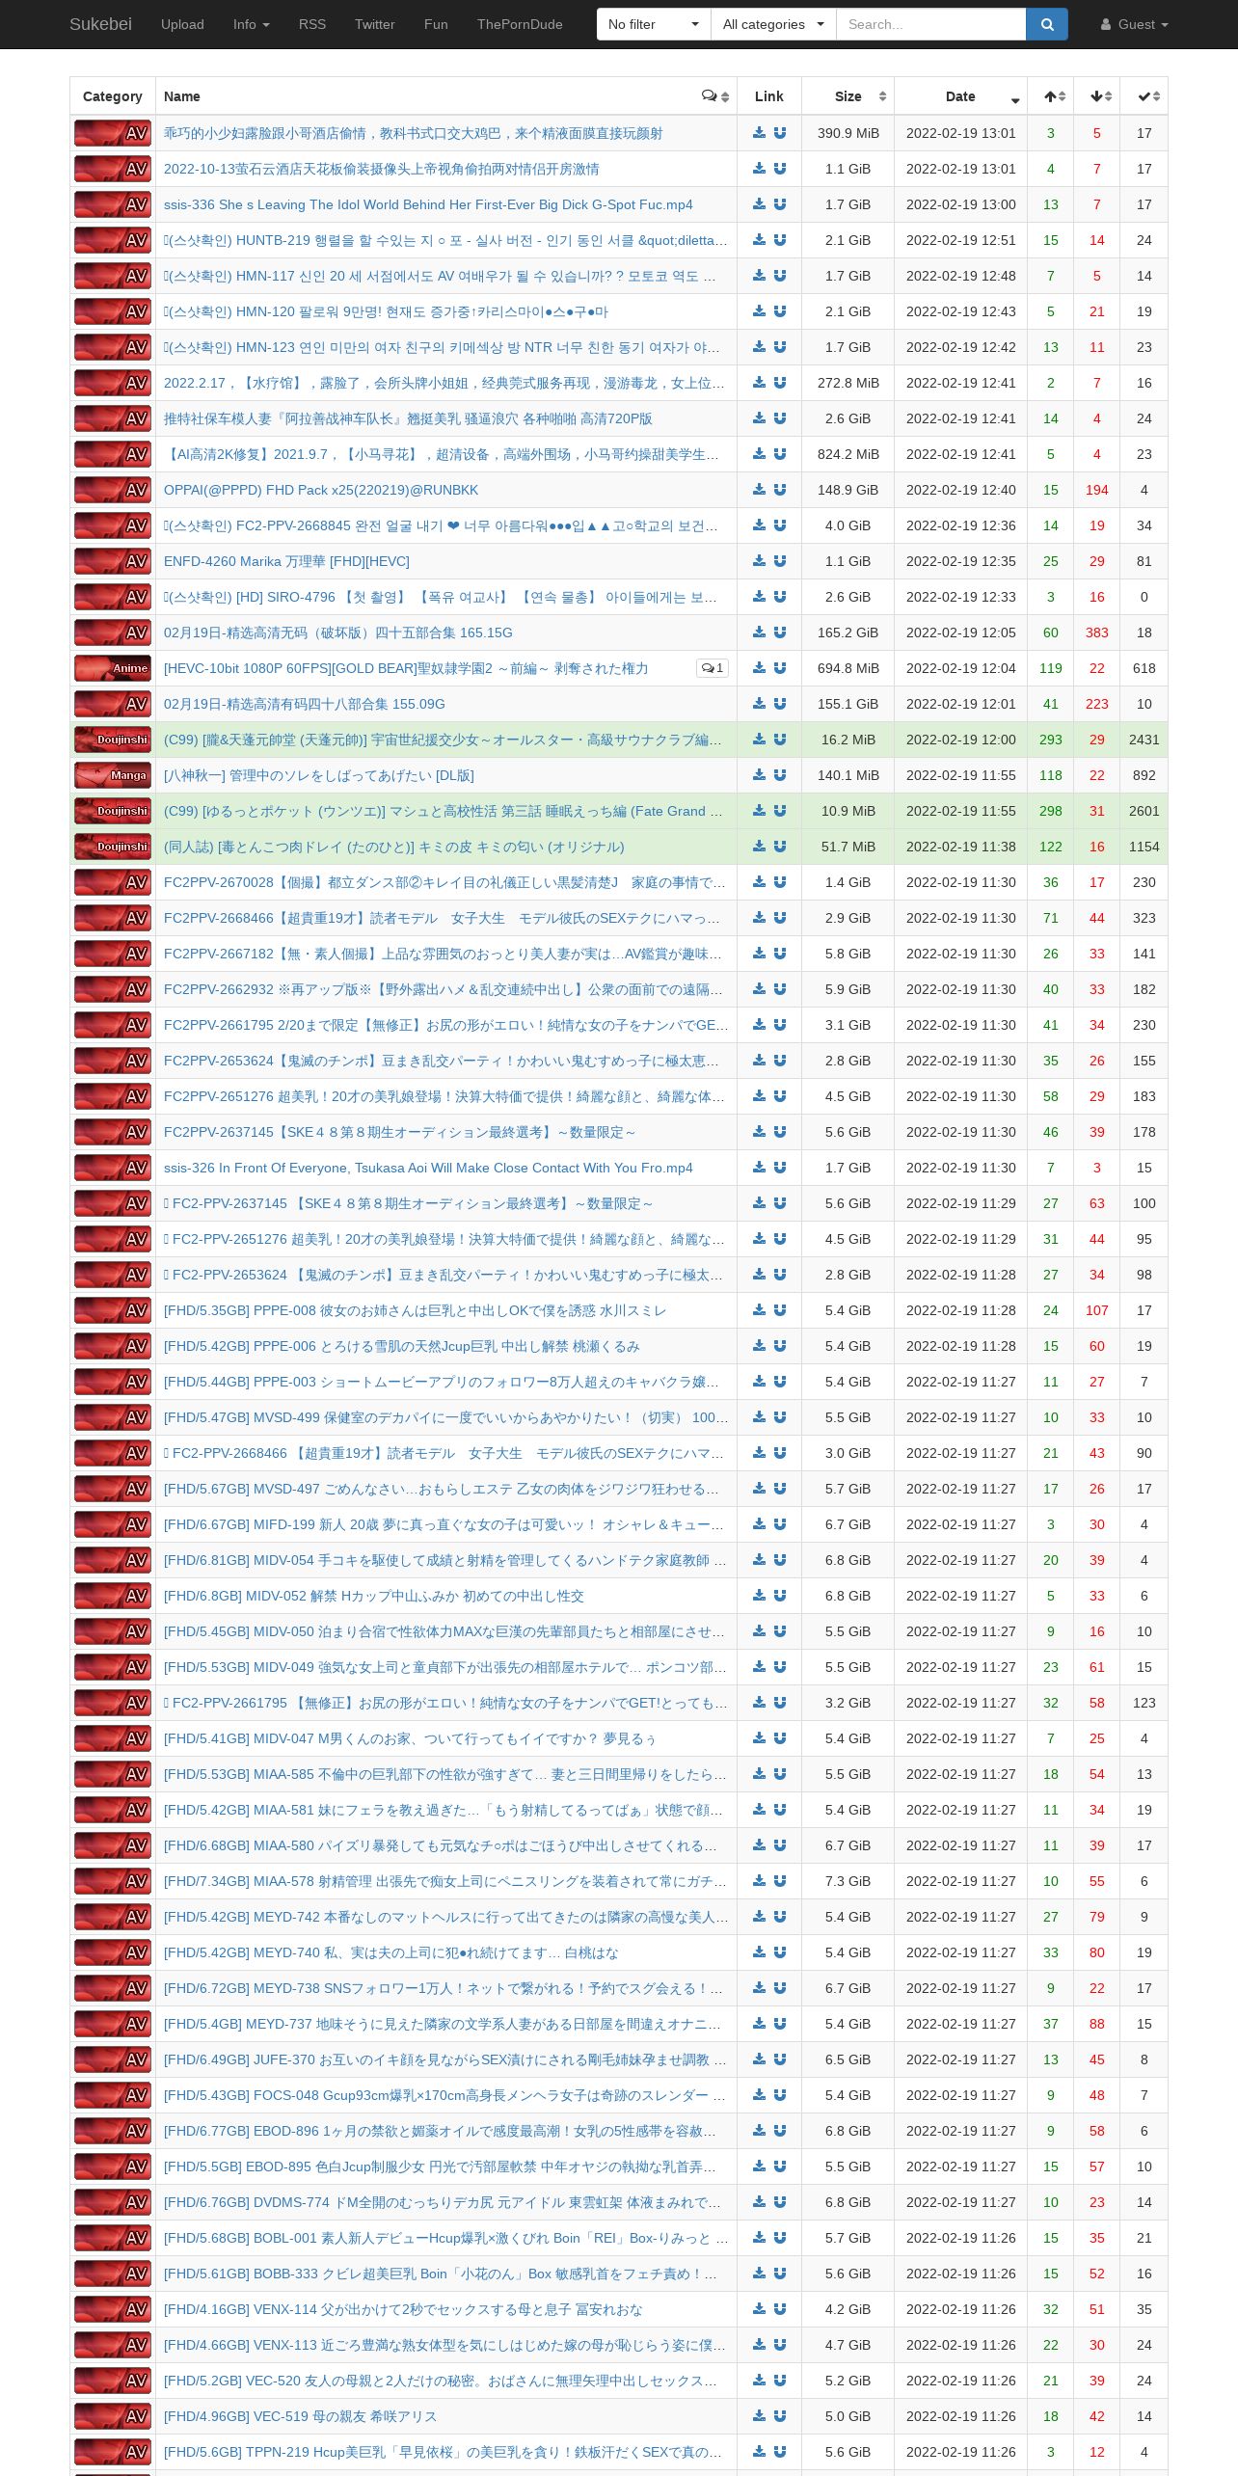Open the ssis-336 mp4 title link

(428, 204)
